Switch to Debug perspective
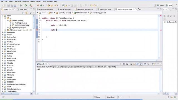Viewport: 178px width, 100px height. tap(161, 6)
